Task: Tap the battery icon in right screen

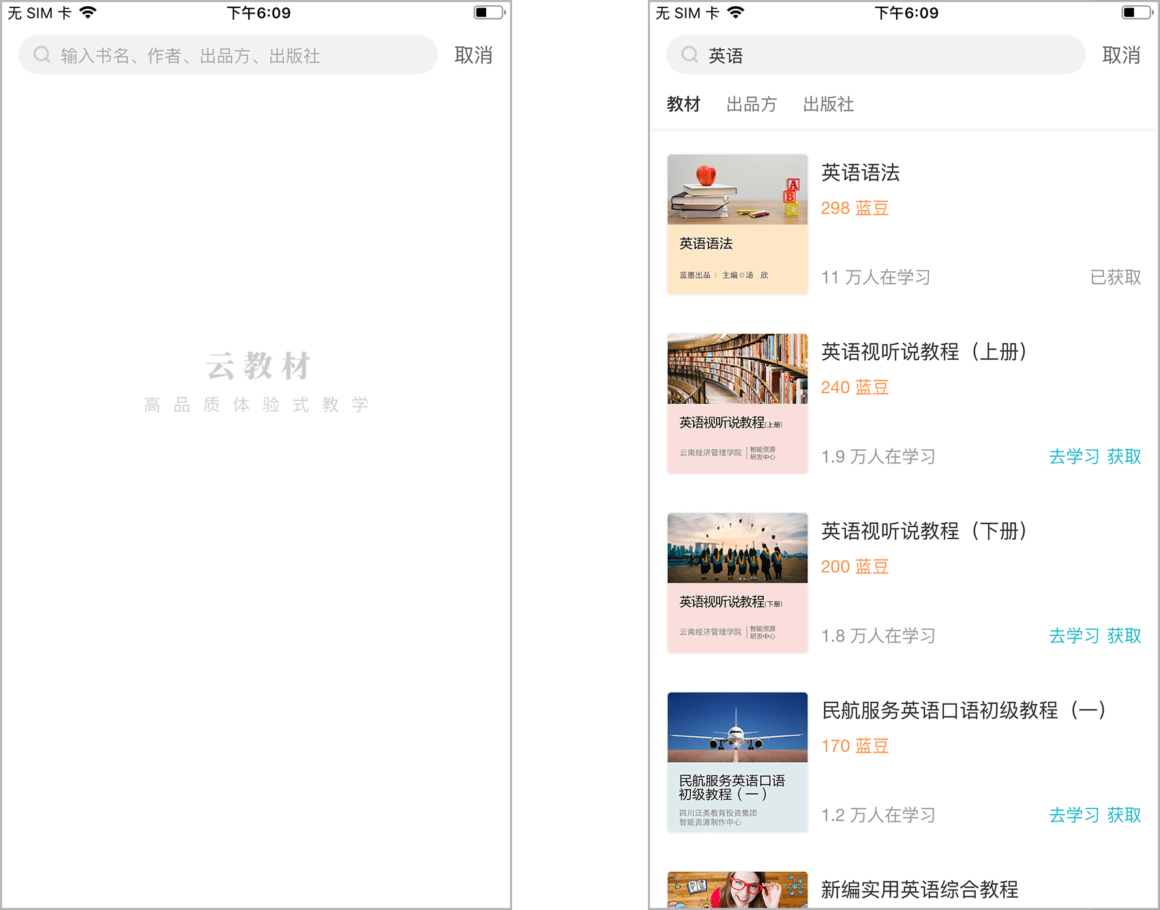Action: pyautogui.click(x=1137, y=12)
